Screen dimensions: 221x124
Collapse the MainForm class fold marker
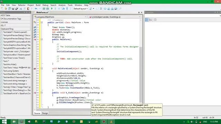[42, 22]
